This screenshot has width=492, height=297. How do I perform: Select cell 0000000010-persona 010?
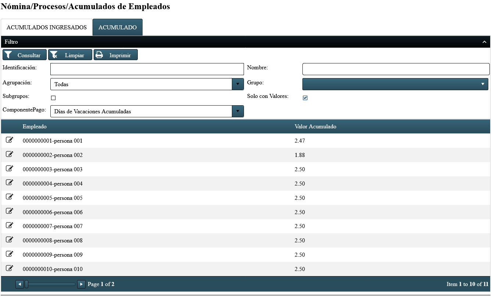[53, 269]
